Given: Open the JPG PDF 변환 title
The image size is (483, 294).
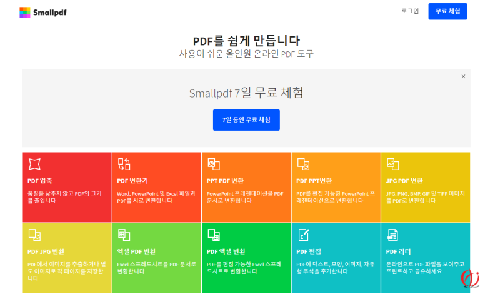Looking at the screenshot, I should click(x=404, y=181).
